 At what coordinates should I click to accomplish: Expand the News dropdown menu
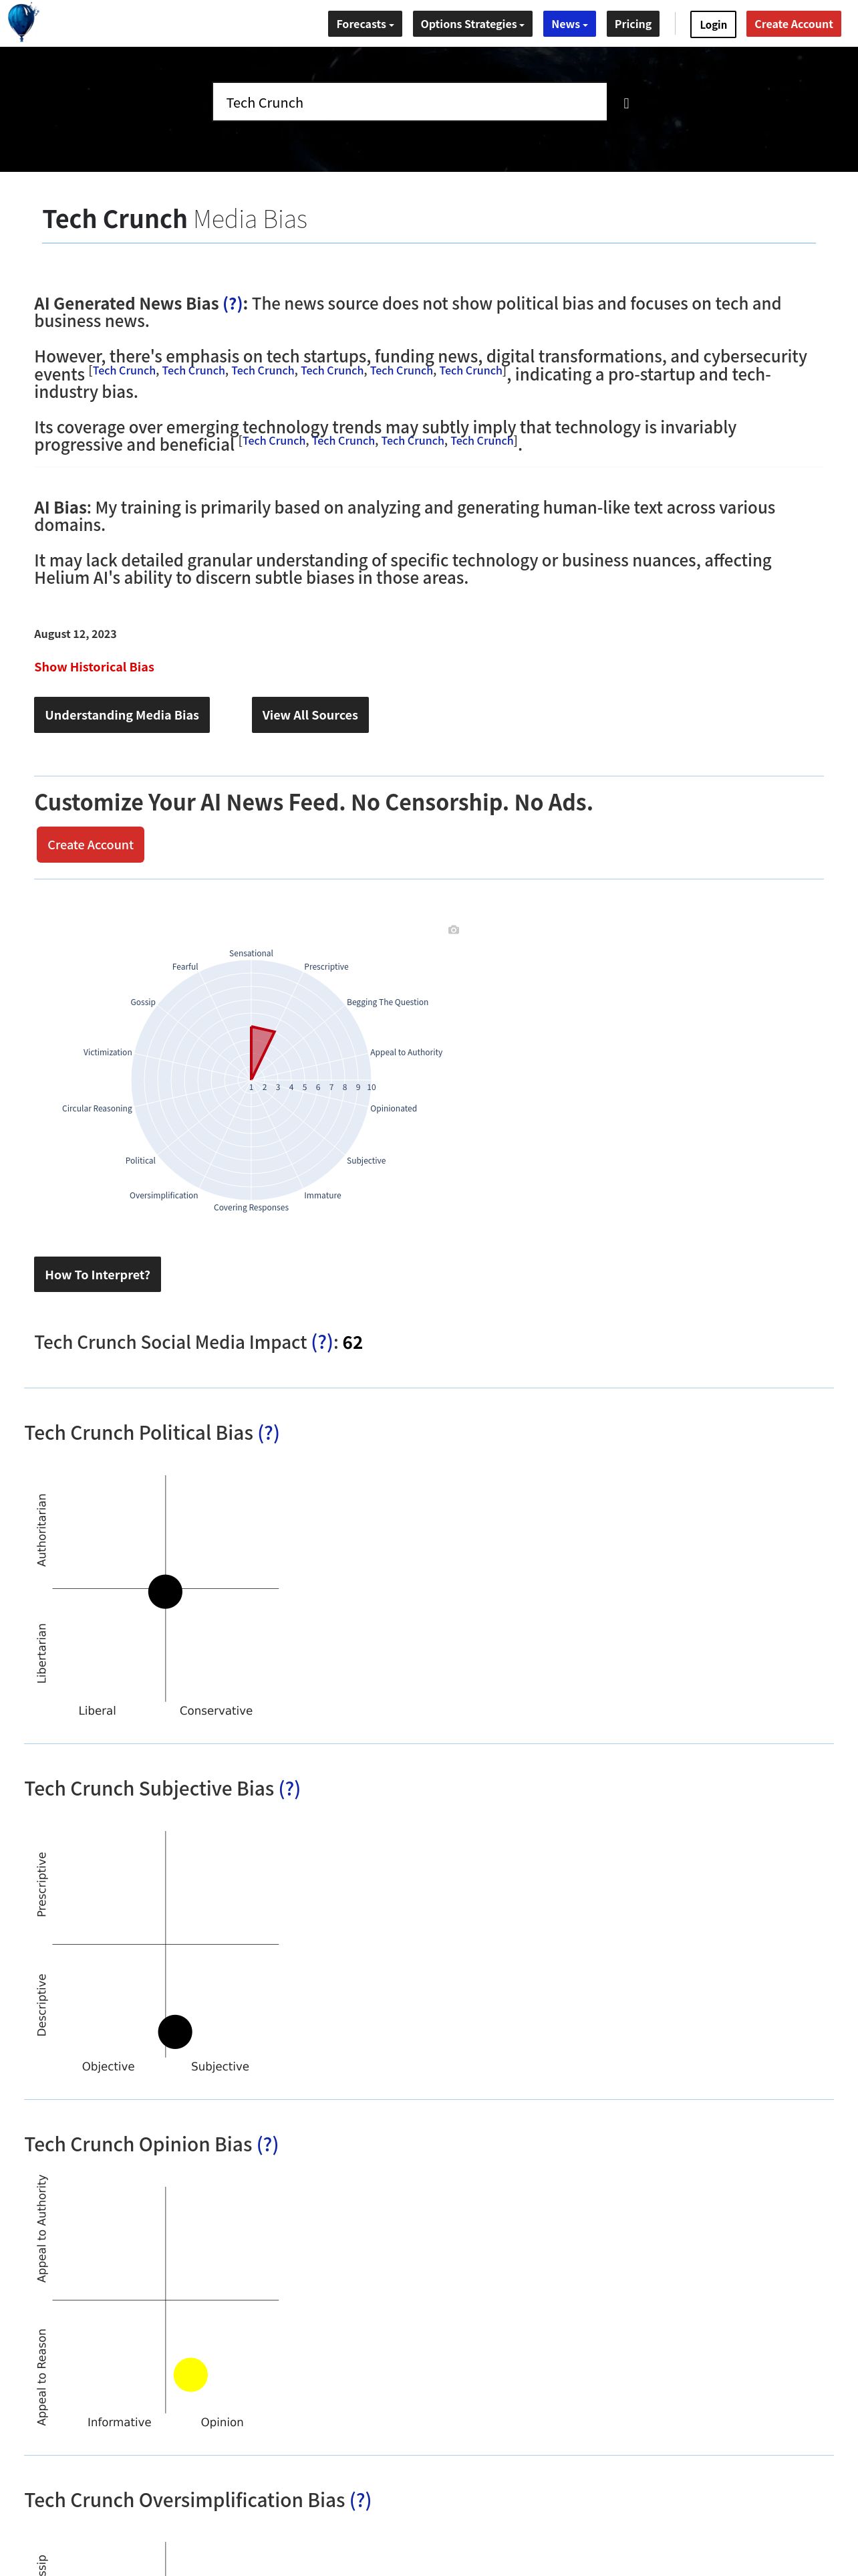(x=569, y=24)
